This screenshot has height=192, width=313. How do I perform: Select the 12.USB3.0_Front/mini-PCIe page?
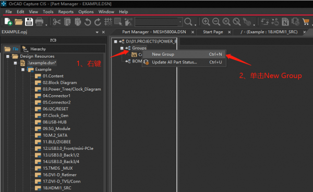click(x=68, y=148)
